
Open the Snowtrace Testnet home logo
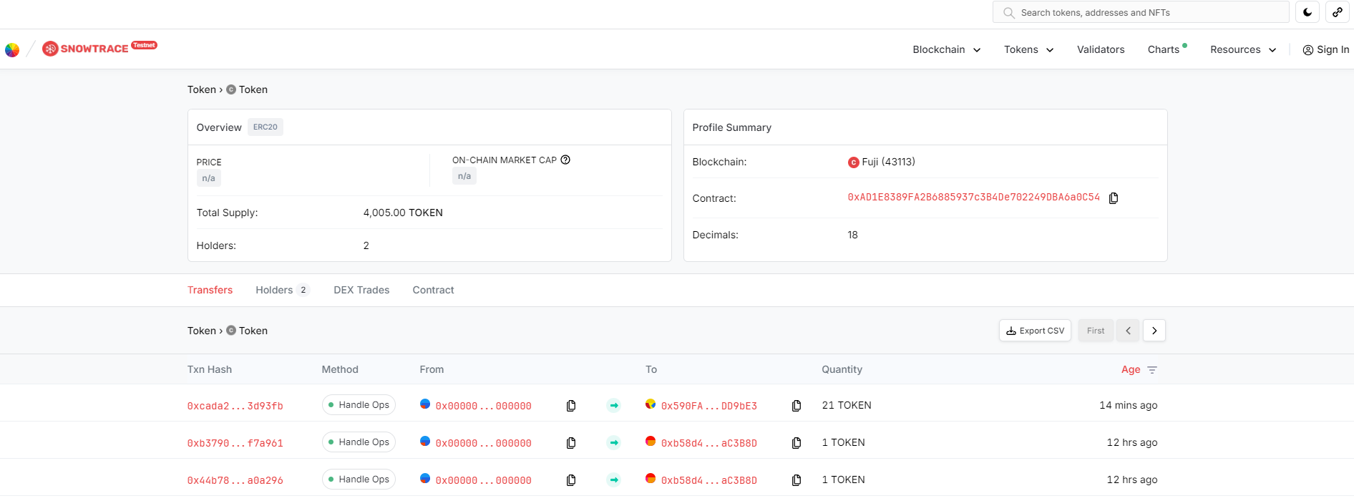[x=99, y=48]
